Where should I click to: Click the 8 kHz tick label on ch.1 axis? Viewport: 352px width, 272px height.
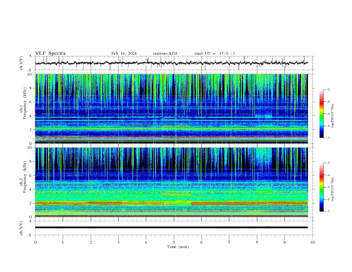pos(31,88)
